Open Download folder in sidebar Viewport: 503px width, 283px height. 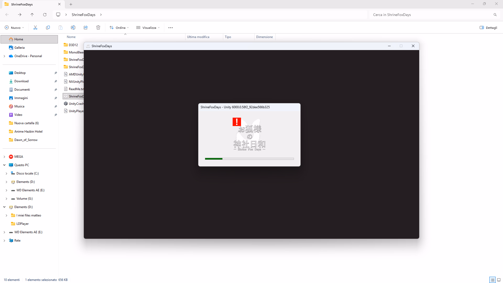(21, 81)
